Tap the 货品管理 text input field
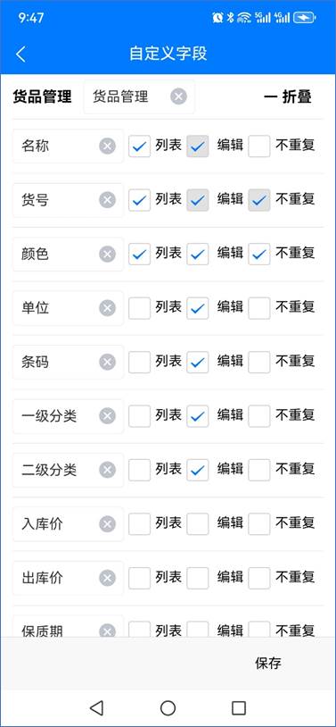This screenshot has height=727, width=336. point(139,96)
